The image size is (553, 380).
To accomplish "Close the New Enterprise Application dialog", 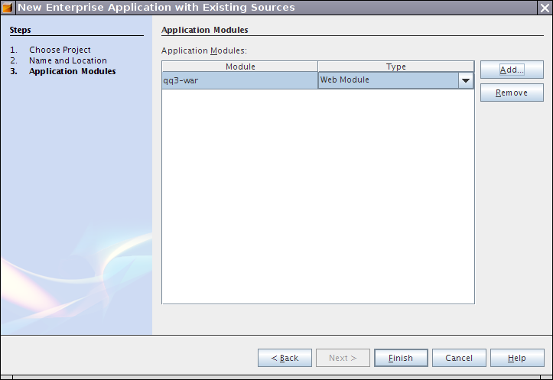I will click(x=544, y=8).
